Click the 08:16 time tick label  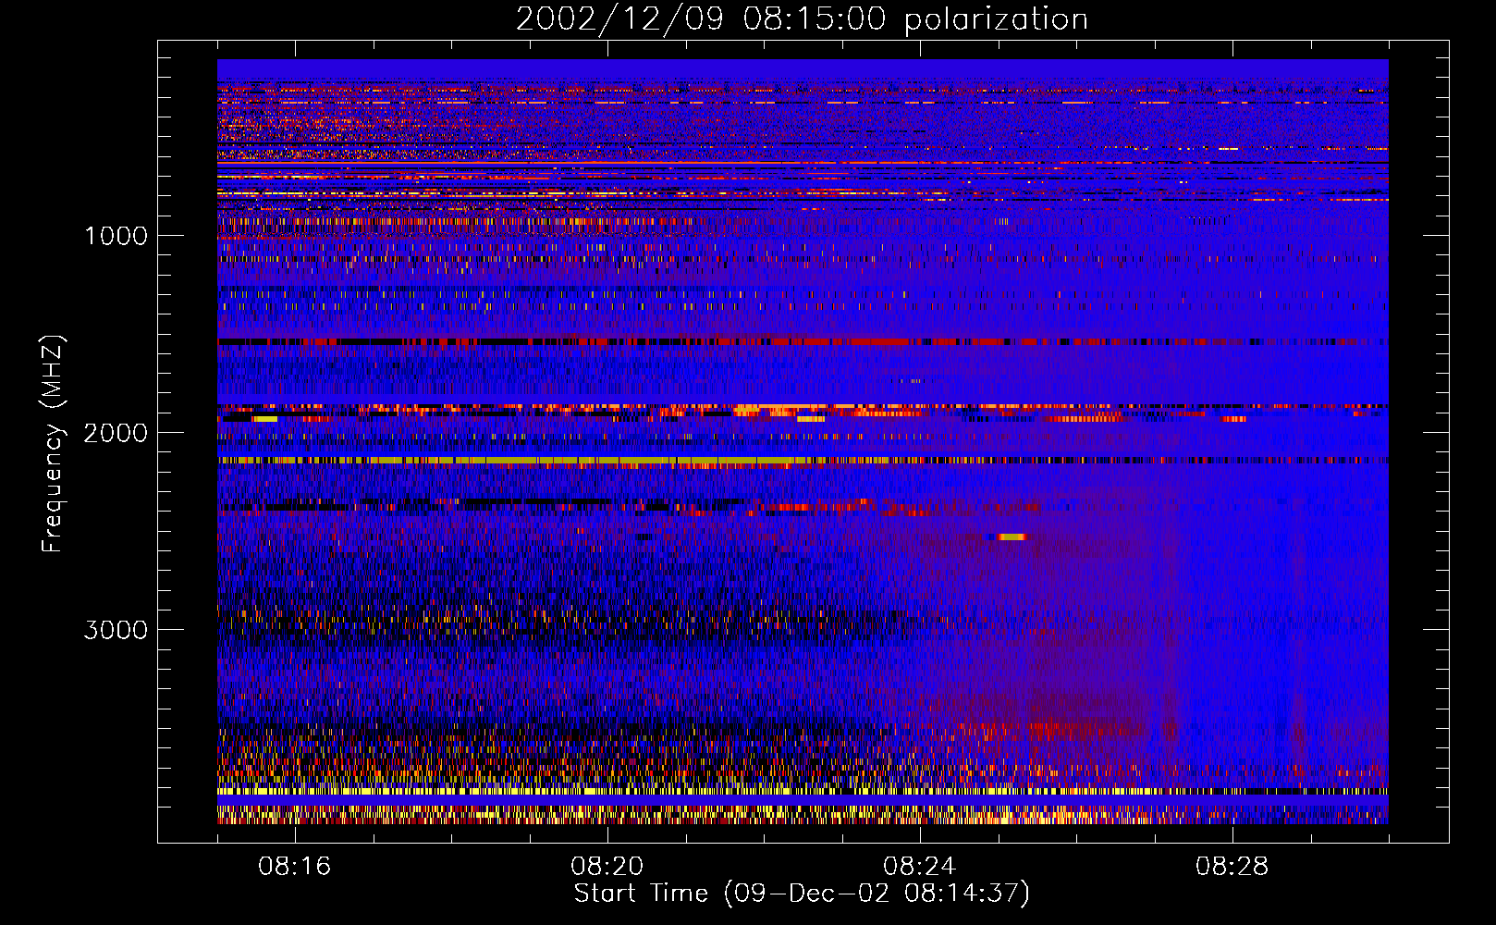295,867
